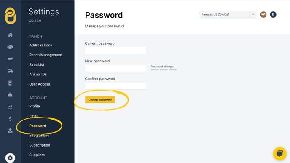Open the chat support bubble
Image resolution: width=290 pixels, height=163 pixels.
(279, 154)
